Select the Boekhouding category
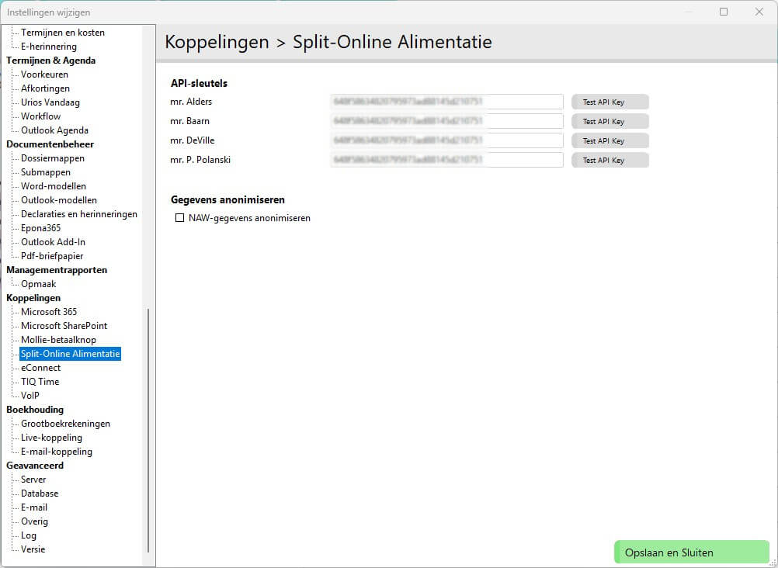The width and height of the screenshot is (778, 568). click(35, 410)
